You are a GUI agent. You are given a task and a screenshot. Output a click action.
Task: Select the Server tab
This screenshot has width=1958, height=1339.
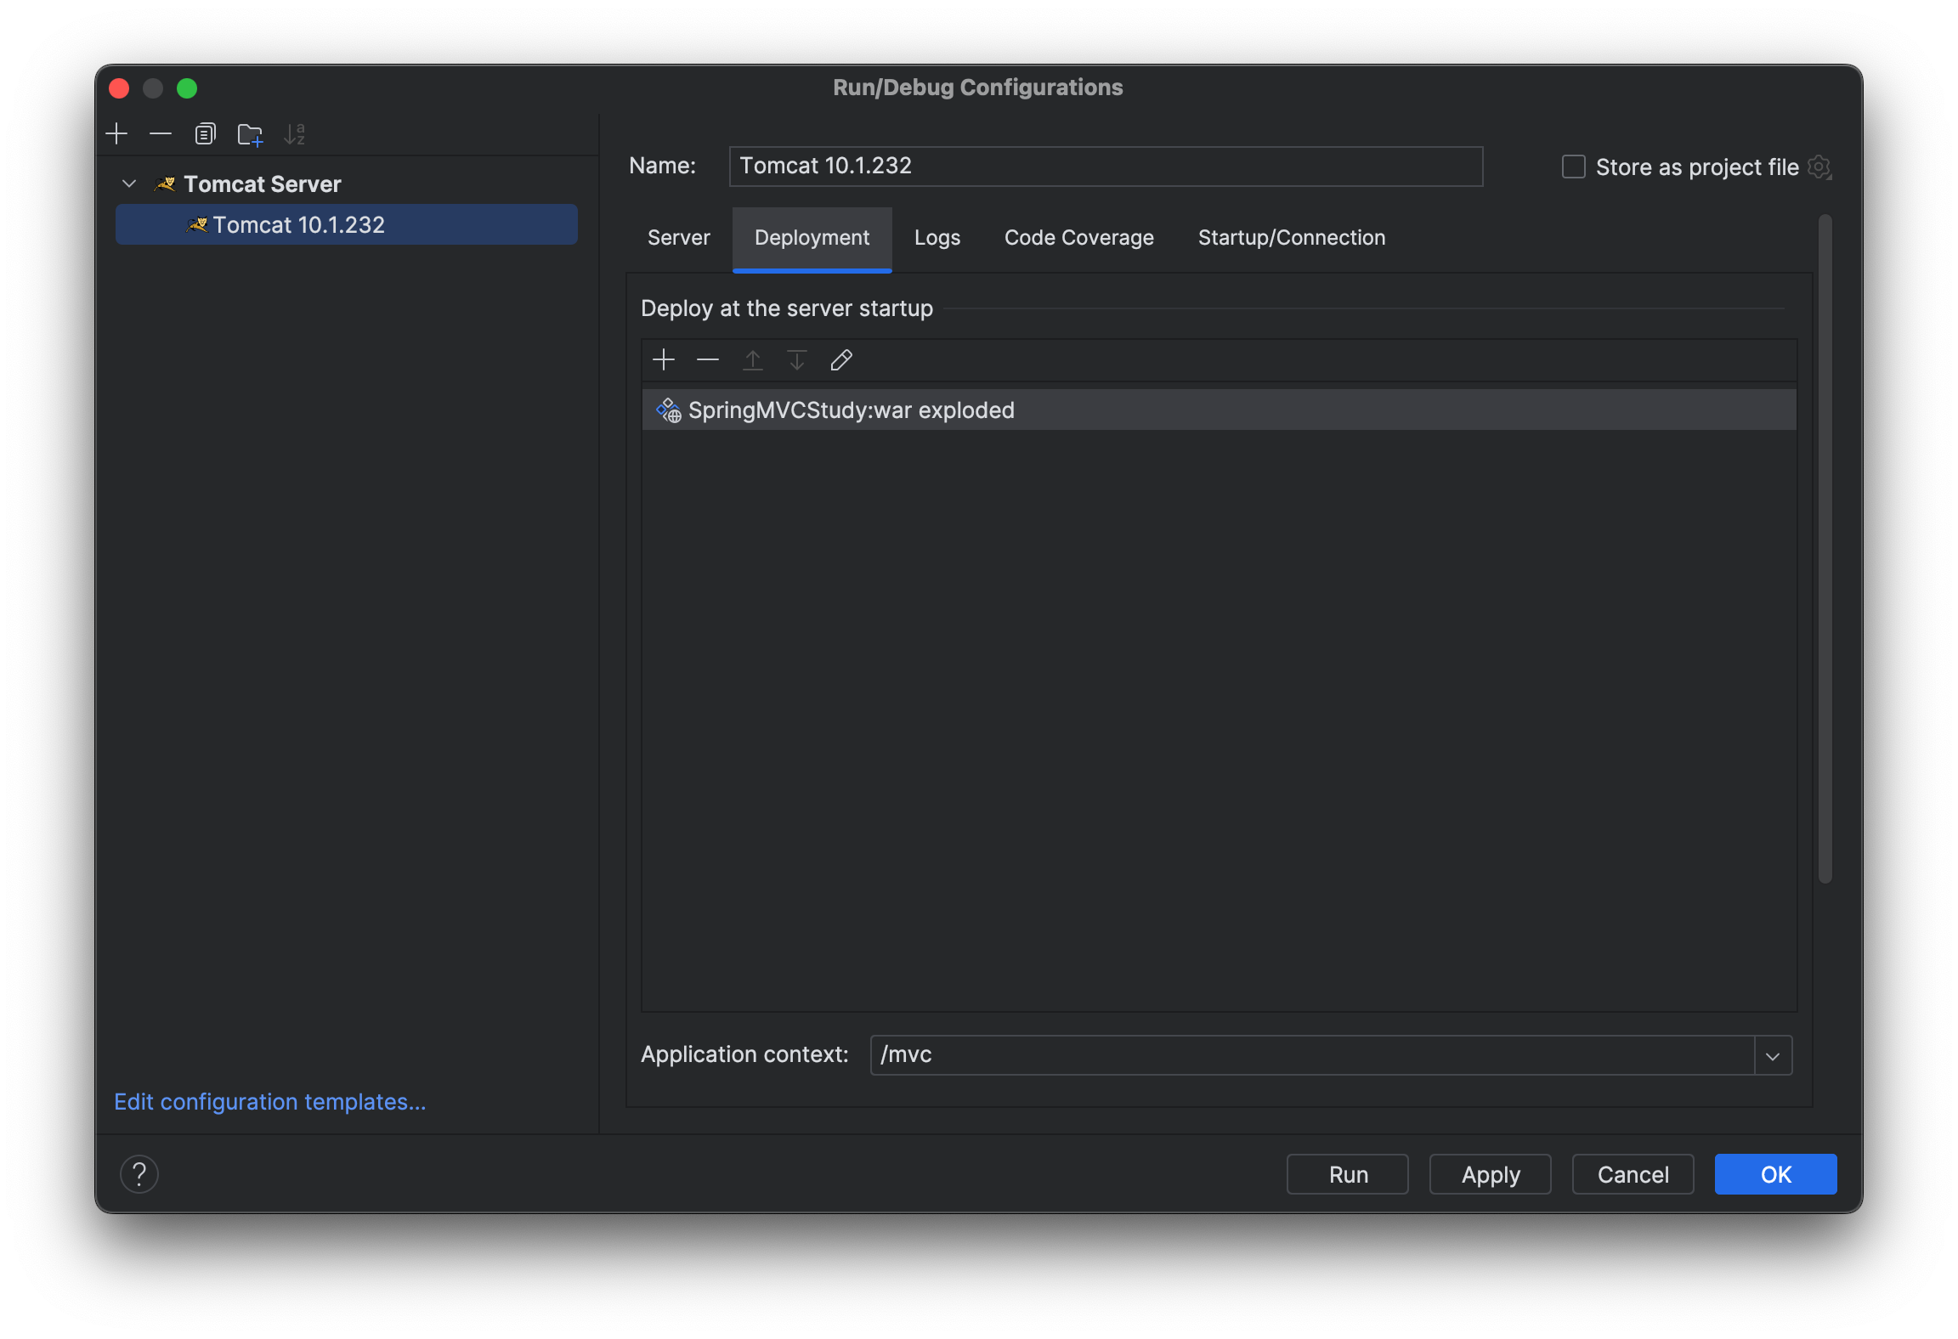(x=677, y=236)
